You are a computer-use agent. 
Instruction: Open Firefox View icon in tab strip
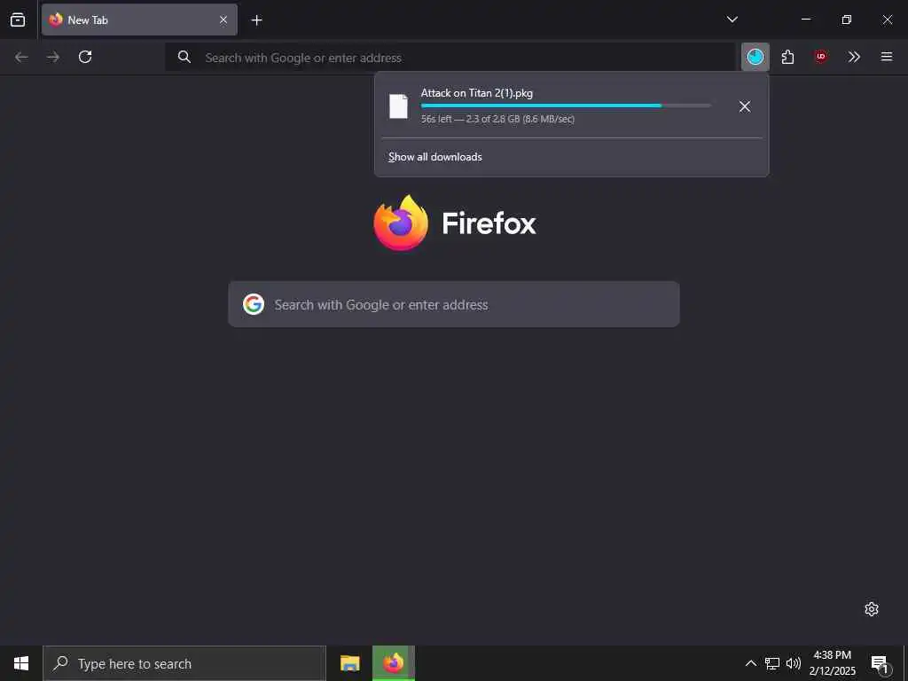(x=18, y=20)
